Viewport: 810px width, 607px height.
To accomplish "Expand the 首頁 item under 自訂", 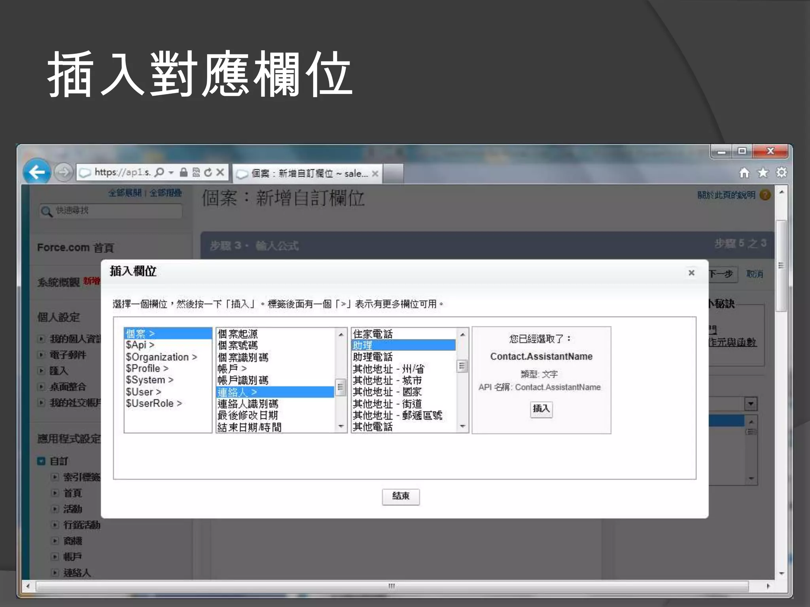I will click(x=55, y=492).
